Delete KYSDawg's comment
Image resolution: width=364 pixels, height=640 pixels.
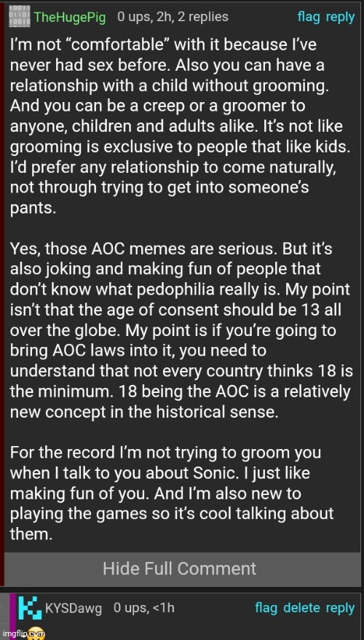pos(302,608)
